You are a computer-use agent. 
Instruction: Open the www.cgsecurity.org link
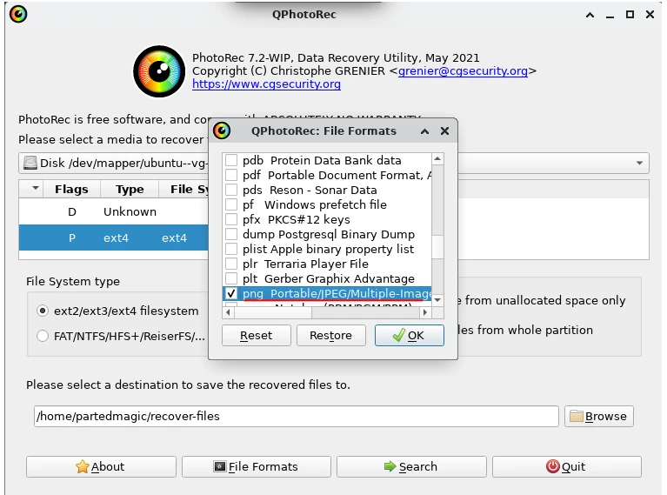pyautogui.click(x=266, y=84)
